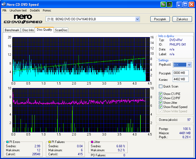Open the Pomoc menu
Screen dimensions: 196x159
(47, 10)
